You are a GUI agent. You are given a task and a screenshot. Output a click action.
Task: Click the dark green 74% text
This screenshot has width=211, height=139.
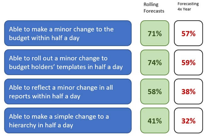(x=155, y=63)
